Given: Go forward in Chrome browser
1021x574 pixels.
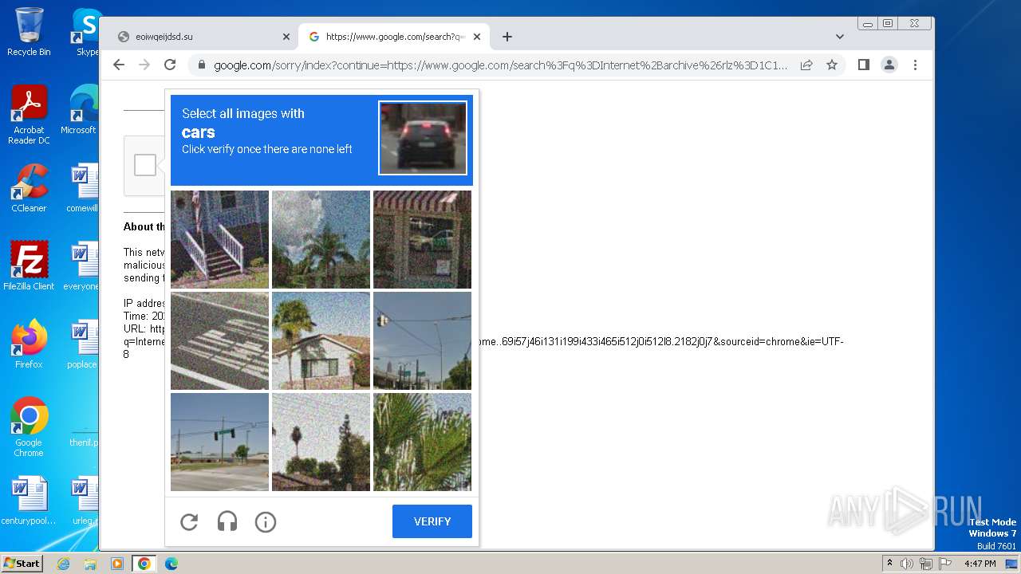Looking at the screenshot, I should click(x=144, y=65).
